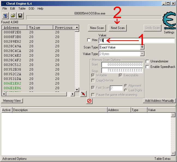Click results list scroll-left arrow
This screenshot has width=177, height=162.
point(4,94)
